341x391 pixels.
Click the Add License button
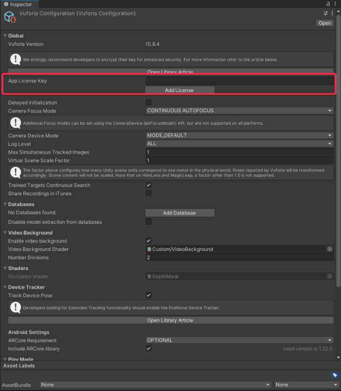click(x=180, y=90)
